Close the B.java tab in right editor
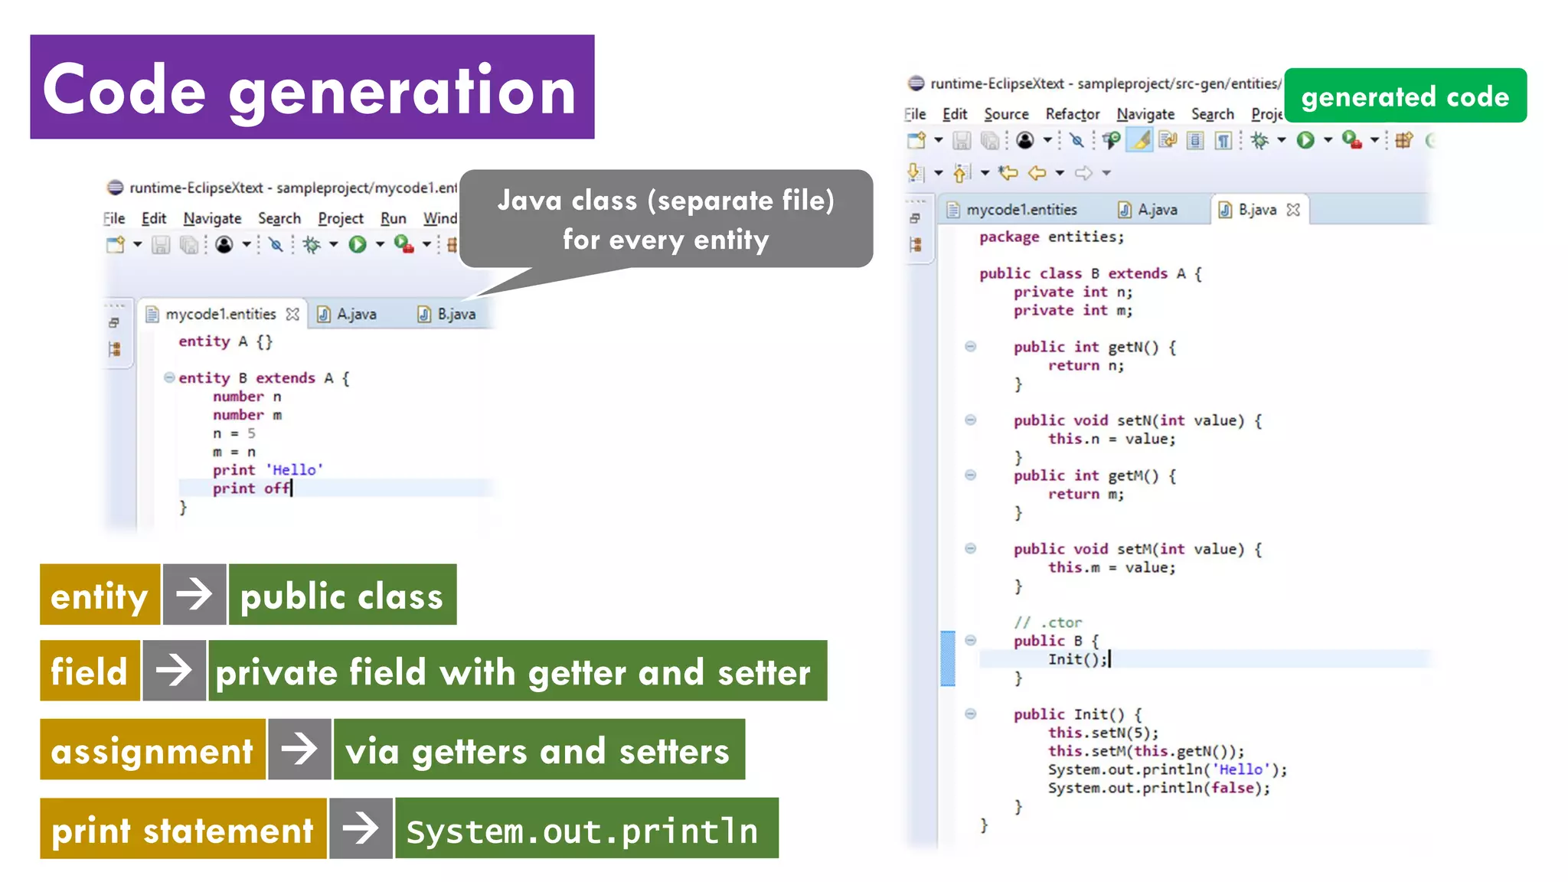 pyautogui.click(x=1294, y=210)
